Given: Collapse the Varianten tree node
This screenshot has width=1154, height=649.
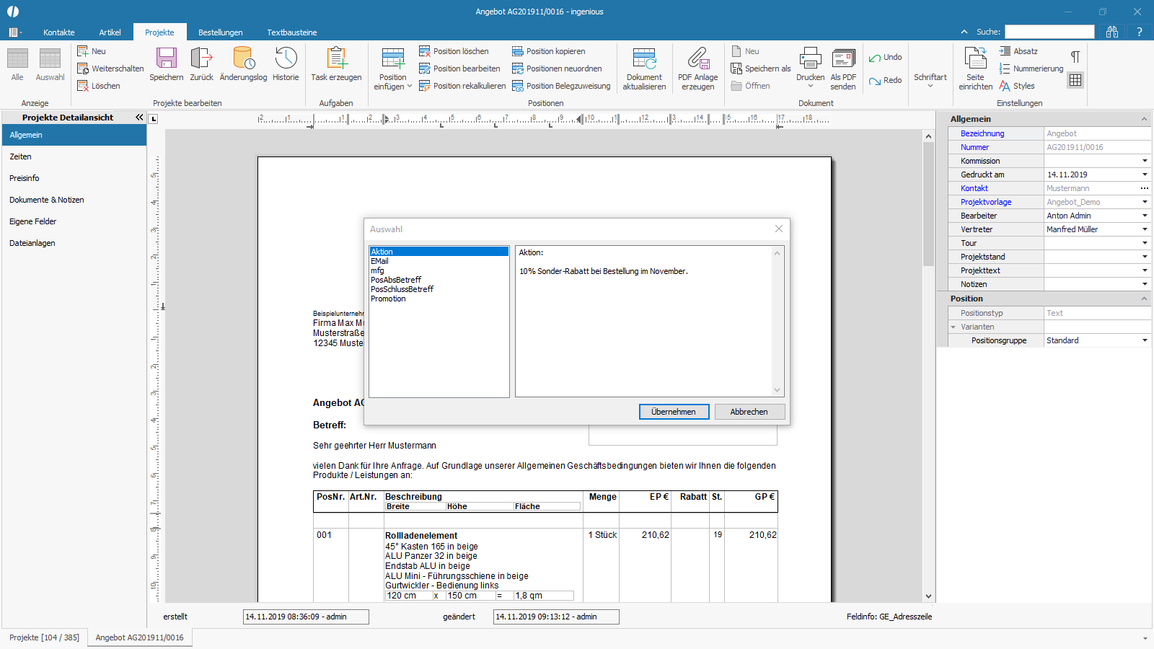Looking at the screenshot, I should 953,327.
